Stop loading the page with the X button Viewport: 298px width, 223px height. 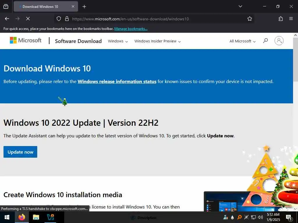click(x=28, y=19)
